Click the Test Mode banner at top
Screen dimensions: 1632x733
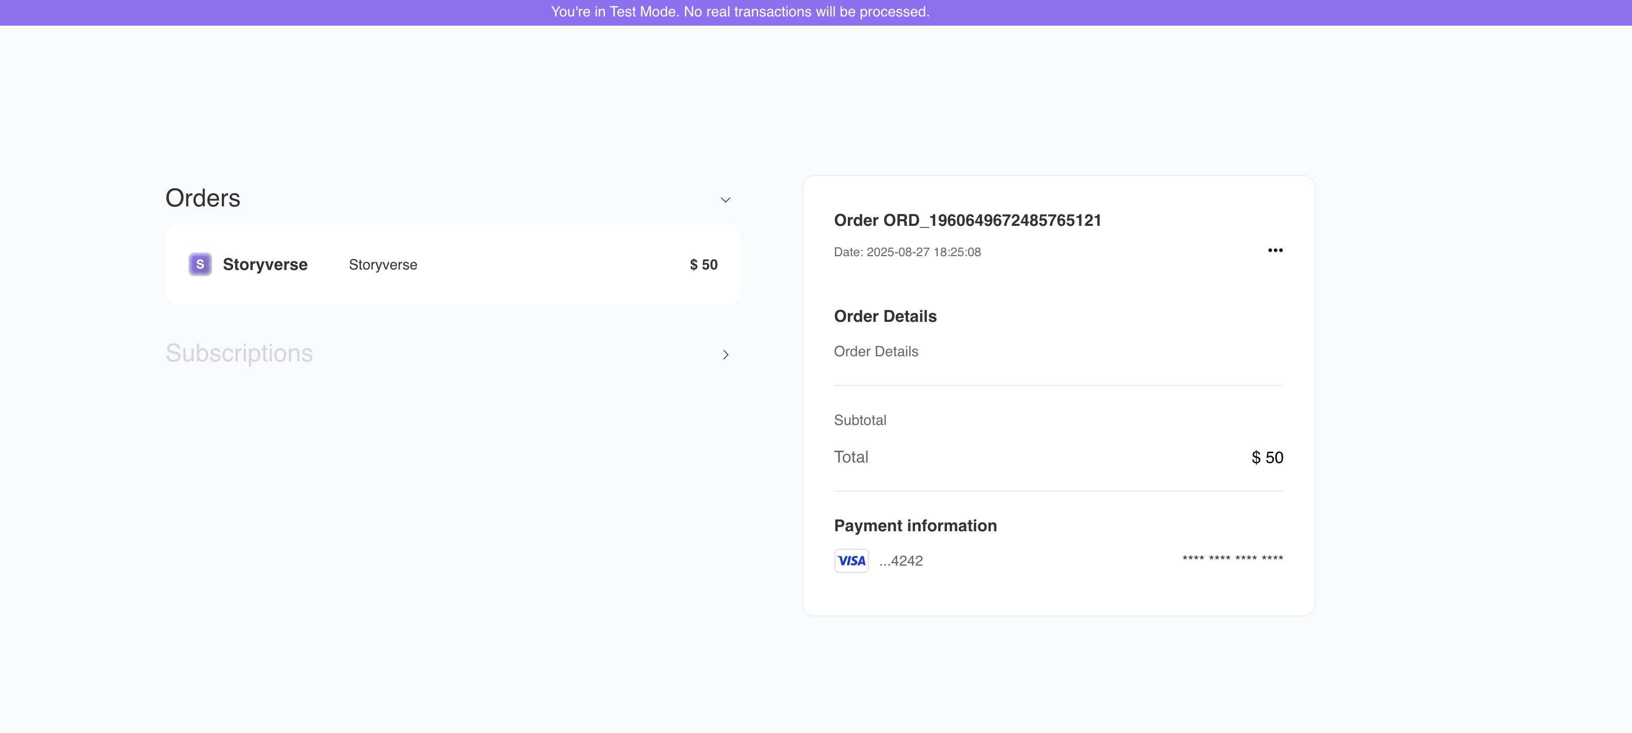tap(740, 12)
